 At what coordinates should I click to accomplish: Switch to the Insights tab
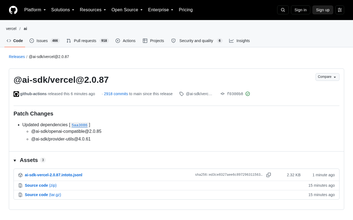239,41
